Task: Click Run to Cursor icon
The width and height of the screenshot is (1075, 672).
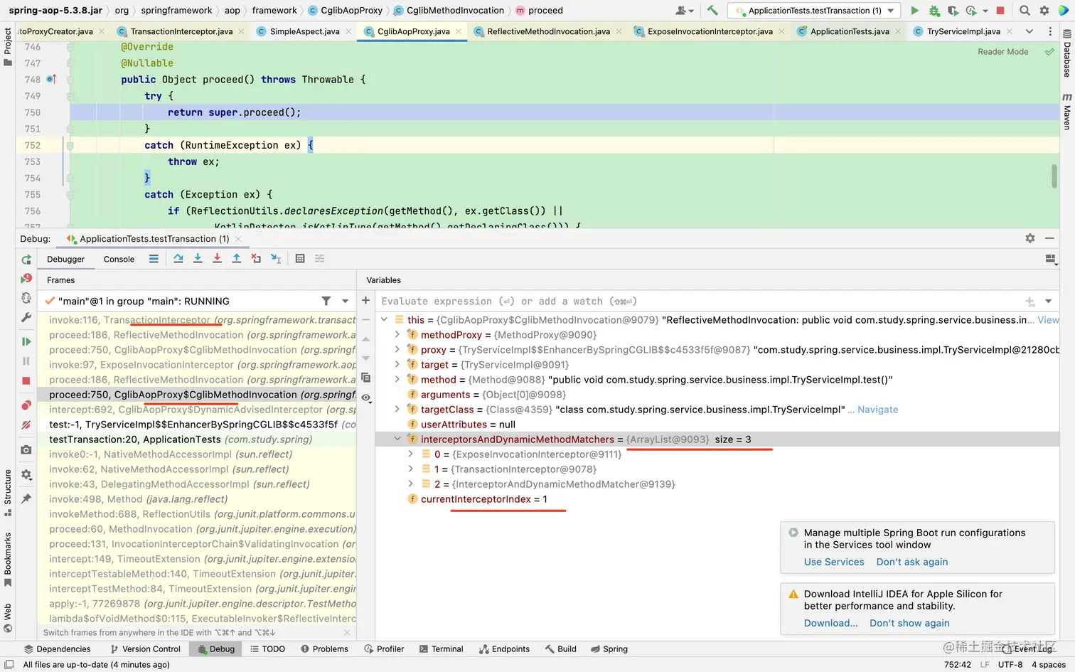Action: pyautogui.click(x=276, y=259)
